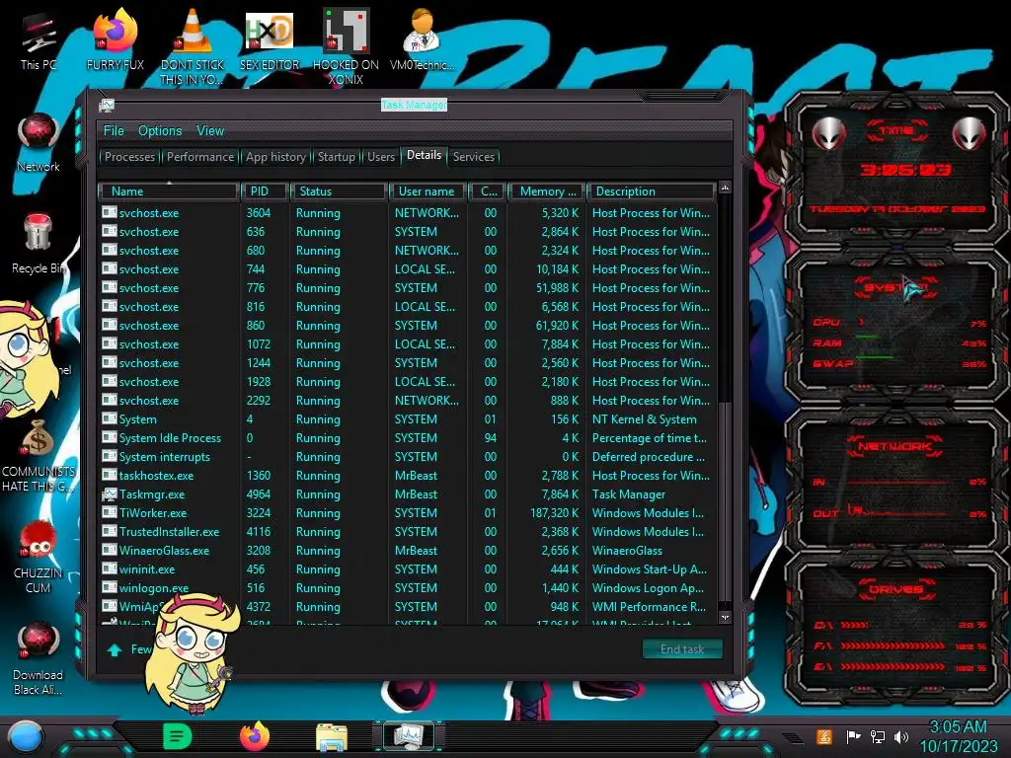Select the System Idle Process row

point(408,438)
